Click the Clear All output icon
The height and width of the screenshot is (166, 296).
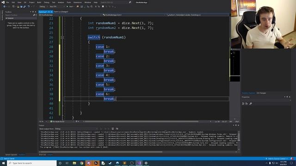coord(113,129)
